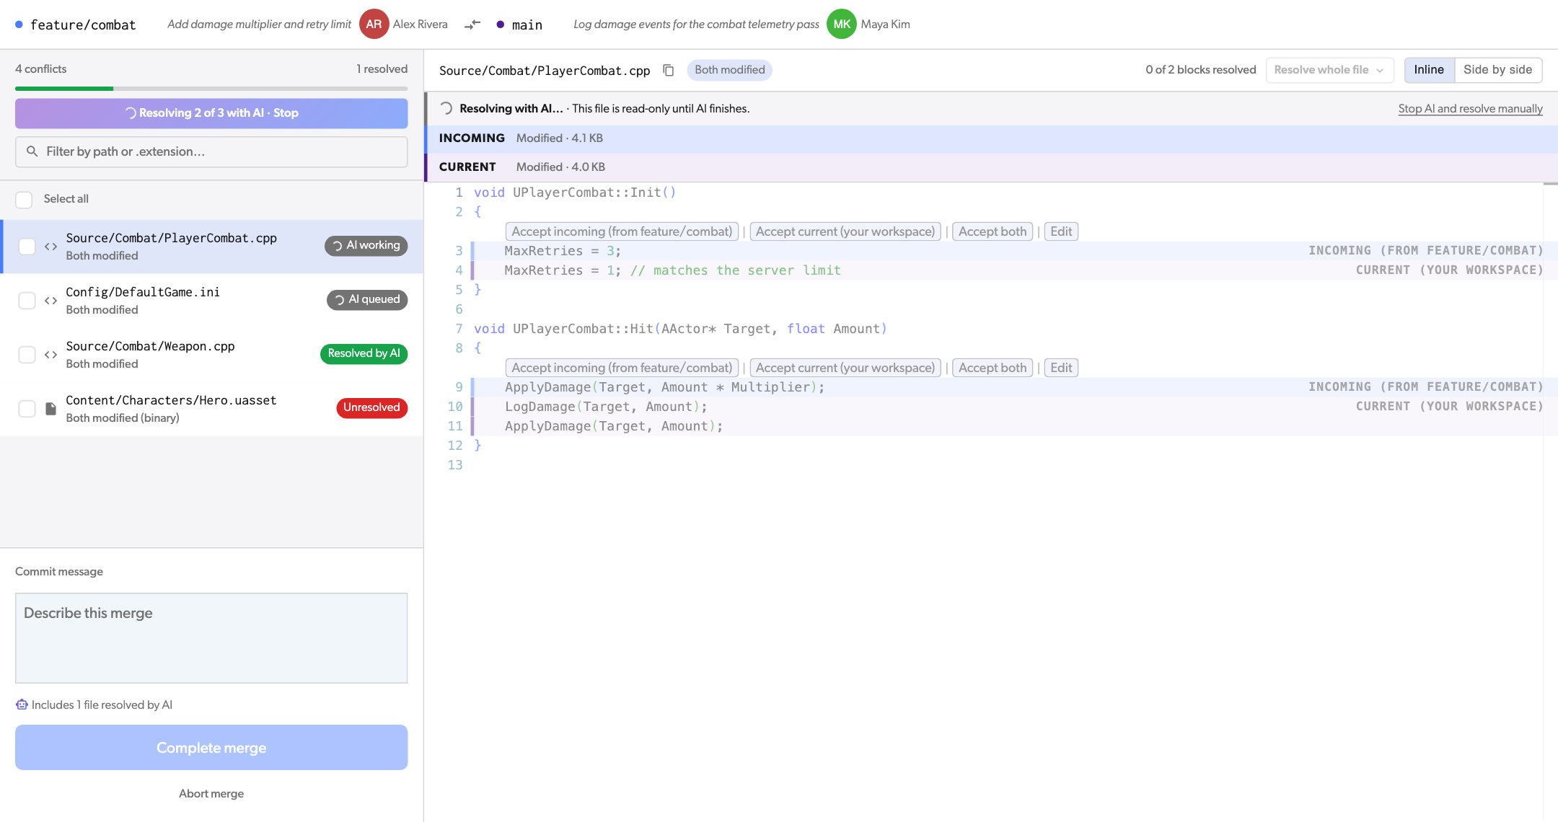
Task: Click Alex Rivera's AR avatar
Action: (x=374, y=24)
